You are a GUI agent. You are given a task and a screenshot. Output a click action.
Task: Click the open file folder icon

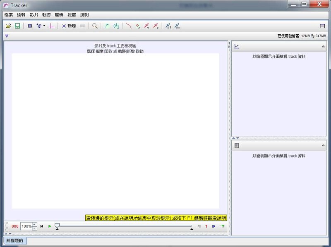click(8, 26)
